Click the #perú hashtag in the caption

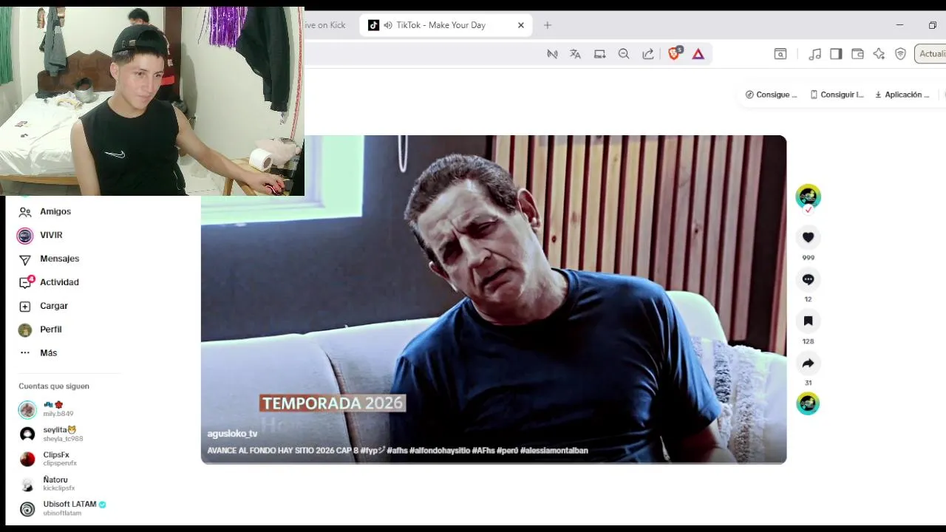[x=507, y=450]
